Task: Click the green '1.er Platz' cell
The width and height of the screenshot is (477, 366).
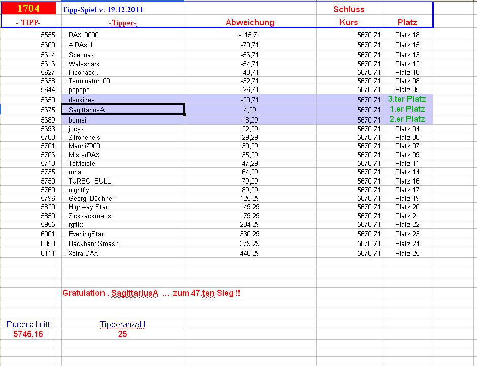Action: [407, 110]
